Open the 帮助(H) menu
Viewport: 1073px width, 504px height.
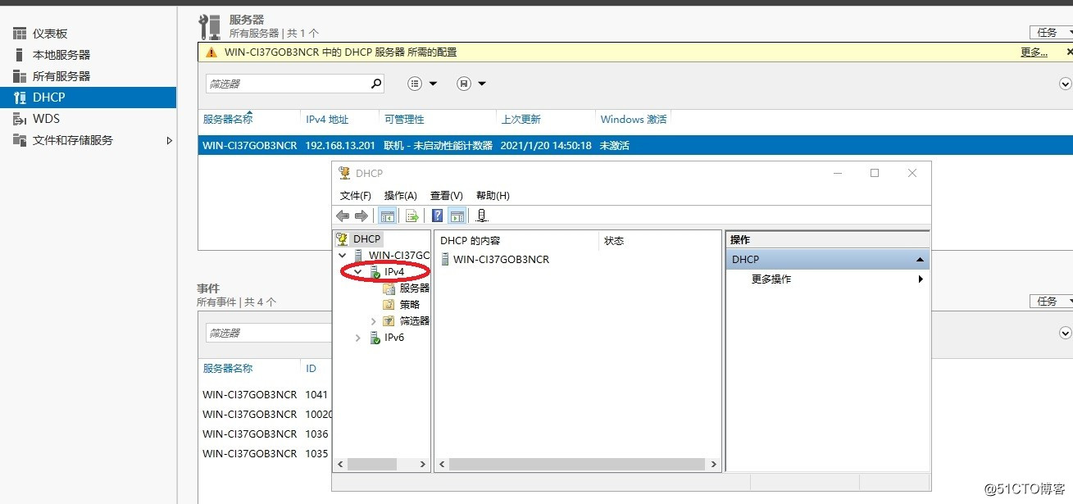tap(493, 196)
